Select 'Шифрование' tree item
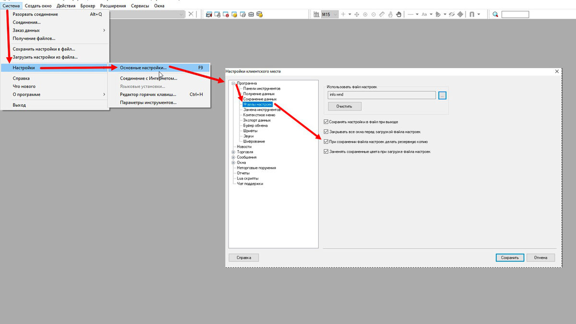 254,142
